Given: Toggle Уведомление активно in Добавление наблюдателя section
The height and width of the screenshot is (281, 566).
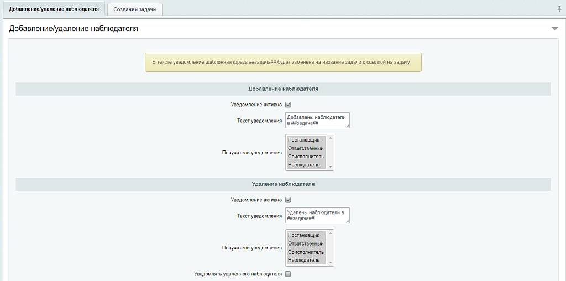Looking at the screenshot, I should [288, 105].
